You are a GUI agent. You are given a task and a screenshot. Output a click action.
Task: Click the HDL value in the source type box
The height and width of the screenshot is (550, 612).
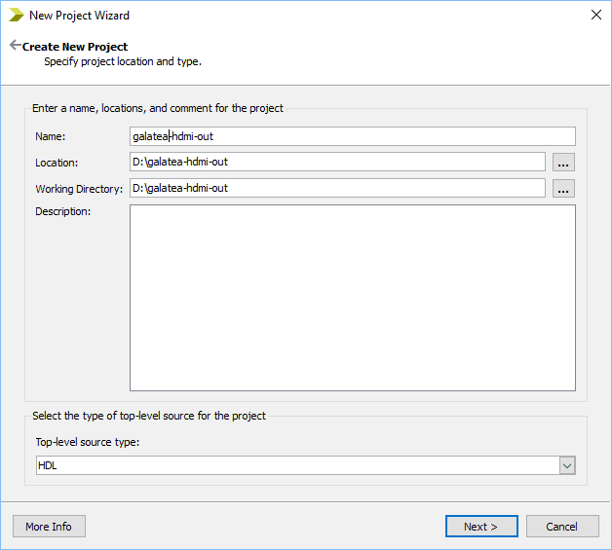point(292,466)
